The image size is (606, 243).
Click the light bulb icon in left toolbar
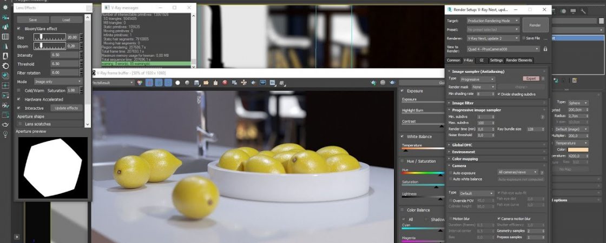coord(5,134)
